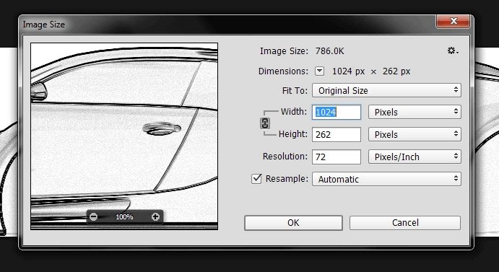Click the Dimensions: label
The width and height of the screenshot is (499, 272).
283,71
